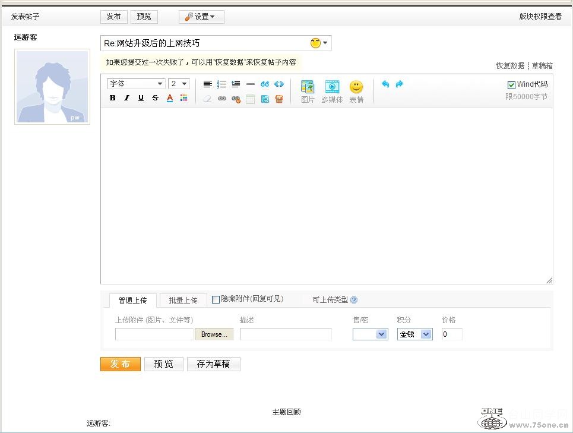Expand the font size dropdown
573x433 pixels.
coord(179,84)
